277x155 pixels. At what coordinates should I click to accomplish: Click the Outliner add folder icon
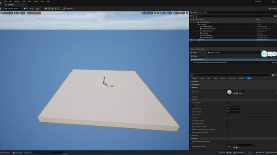275,16
